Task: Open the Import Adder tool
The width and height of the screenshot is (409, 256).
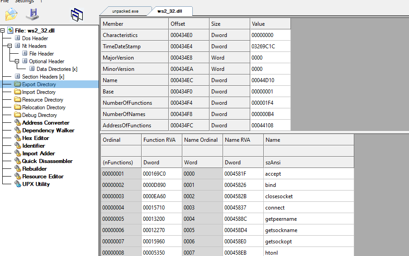Action: (38, 154)
